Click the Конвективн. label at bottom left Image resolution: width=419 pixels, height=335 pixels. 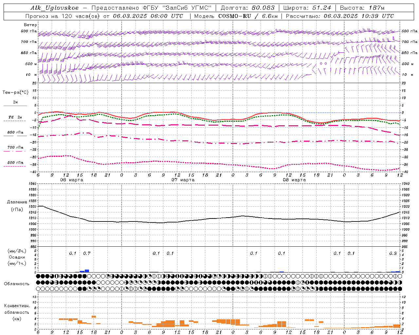[x=17, y=306]
